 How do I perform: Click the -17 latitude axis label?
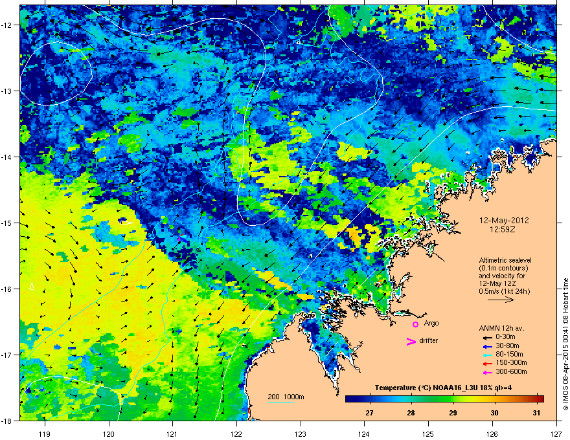[x=6, y=355]
